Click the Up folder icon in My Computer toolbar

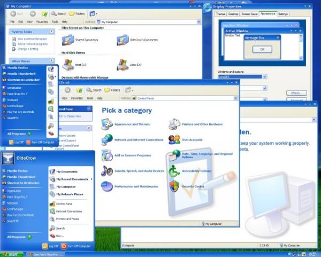coord(44,14)
